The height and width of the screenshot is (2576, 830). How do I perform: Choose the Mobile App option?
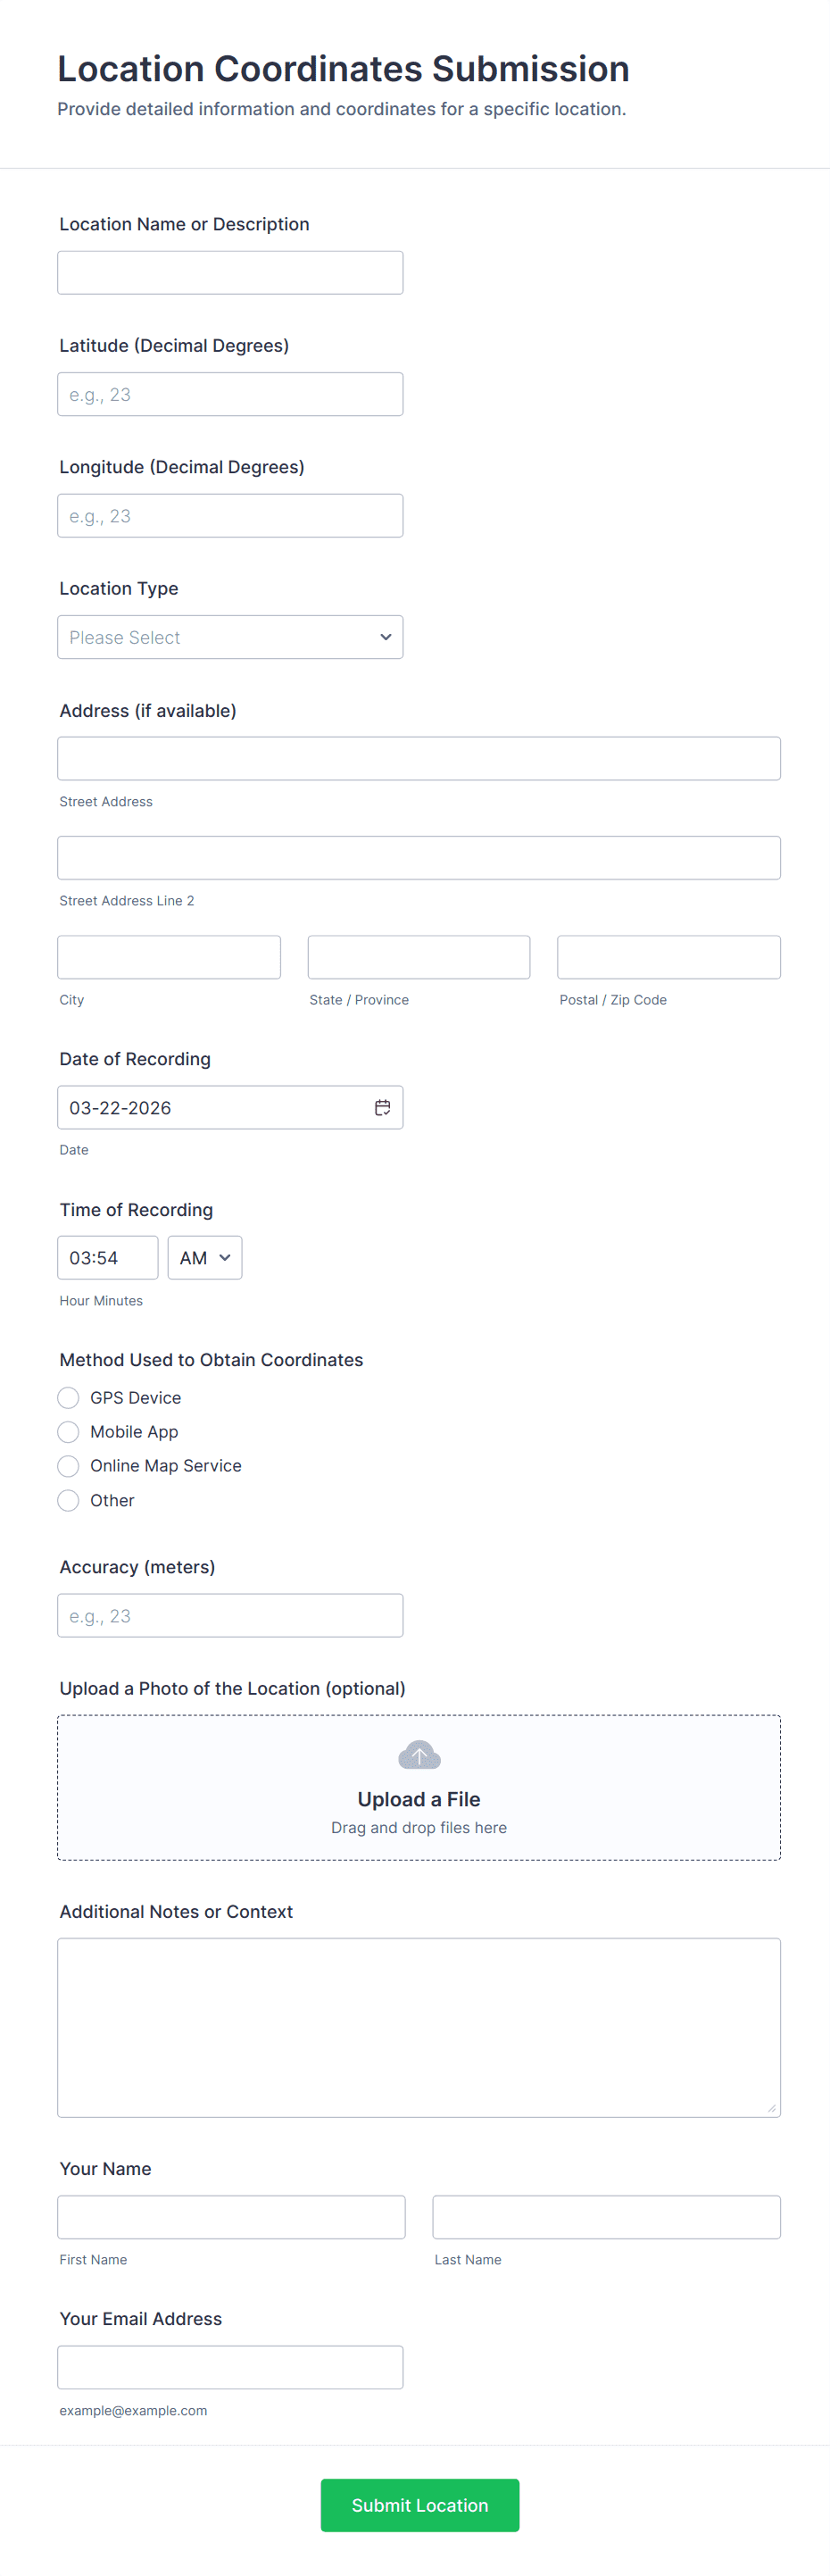pyautogui.click(x=68, y=1431)
